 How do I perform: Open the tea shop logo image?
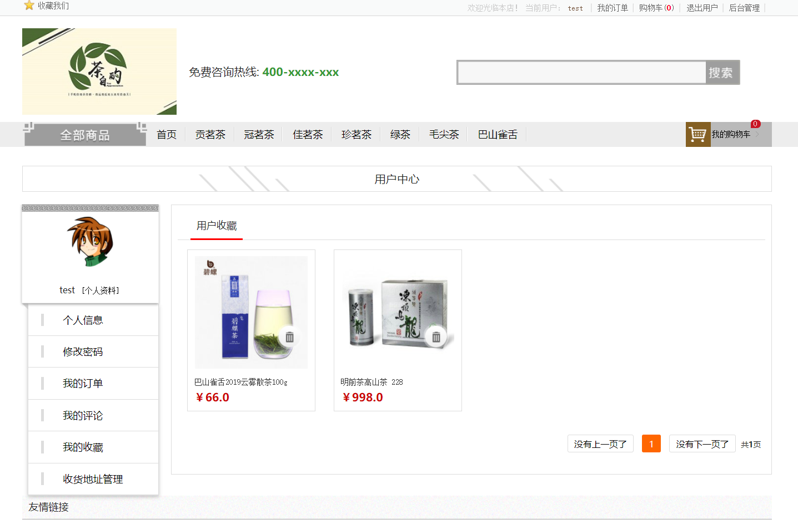coord(99,72)
